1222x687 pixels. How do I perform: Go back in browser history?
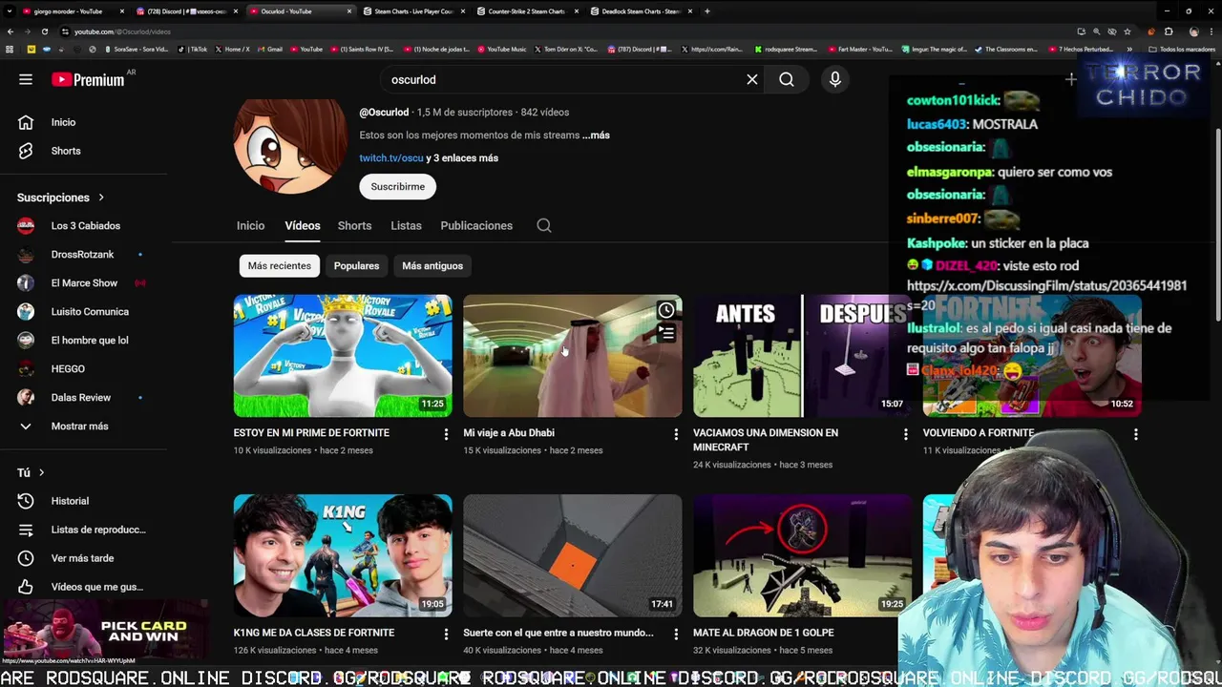(12, 31)
